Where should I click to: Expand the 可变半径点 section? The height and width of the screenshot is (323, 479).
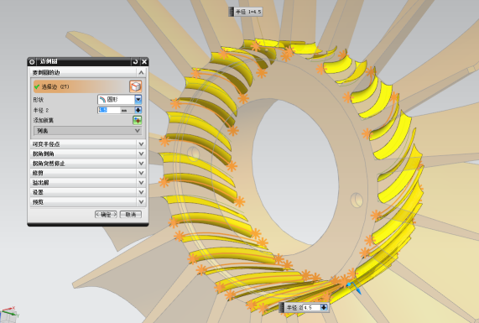pyautogui.click(x=88, y=144)
